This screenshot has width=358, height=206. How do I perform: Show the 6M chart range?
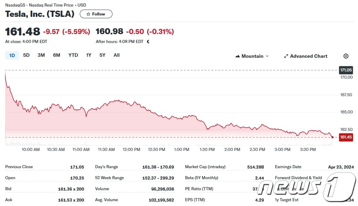[x=56, y=55]
